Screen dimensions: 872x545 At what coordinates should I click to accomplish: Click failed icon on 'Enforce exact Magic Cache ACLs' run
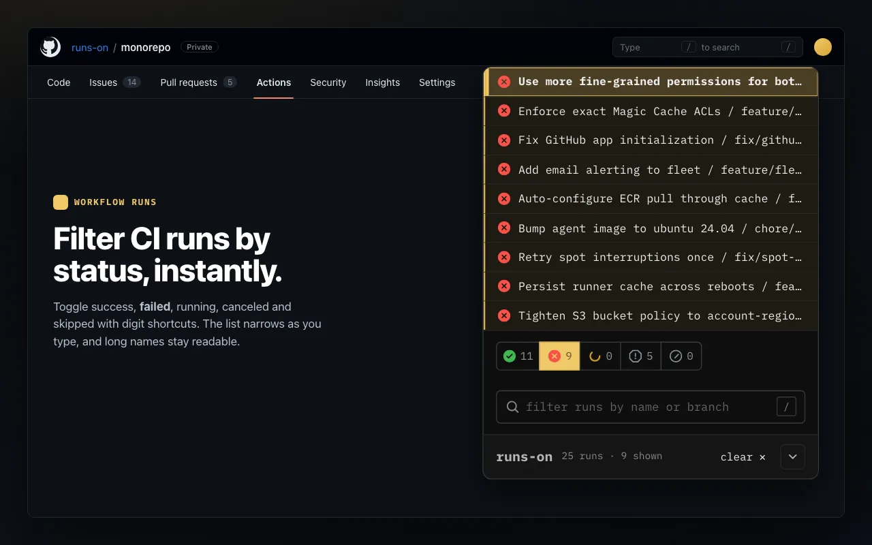(x=504, y=111)
